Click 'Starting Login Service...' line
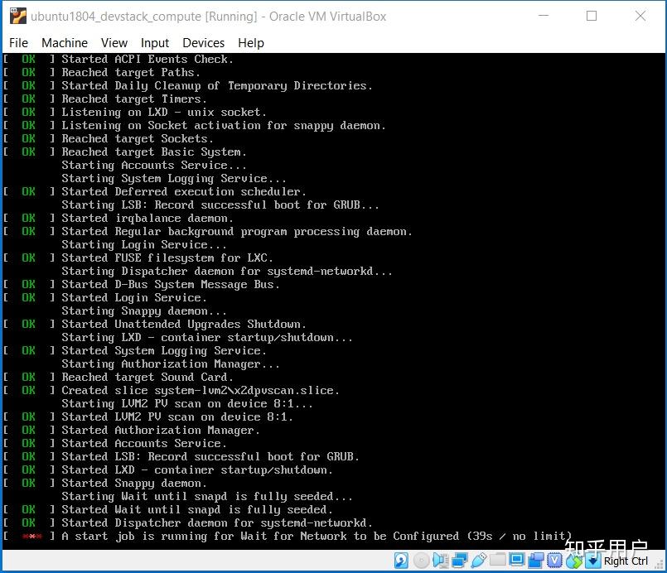This screenshot has width=667, height=573. [144, 244]
